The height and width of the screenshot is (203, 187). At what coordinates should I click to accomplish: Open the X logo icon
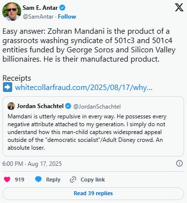pos(179,7)
